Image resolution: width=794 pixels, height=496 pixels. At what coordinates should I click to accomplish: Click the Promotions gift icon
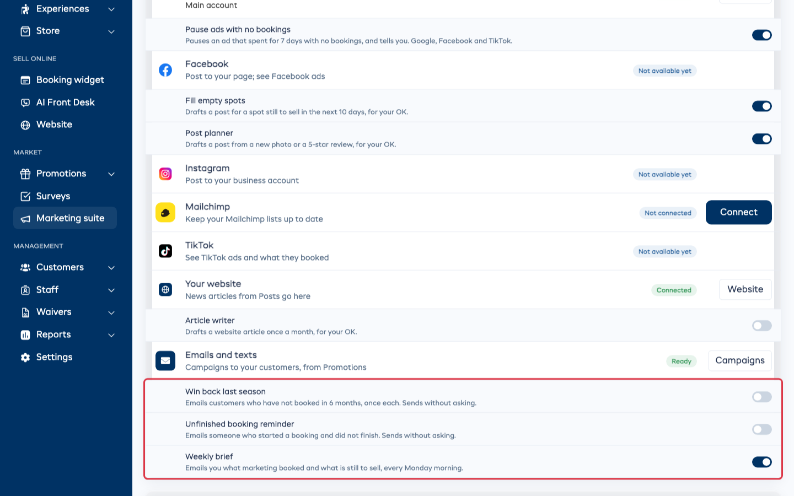point(25,174)
